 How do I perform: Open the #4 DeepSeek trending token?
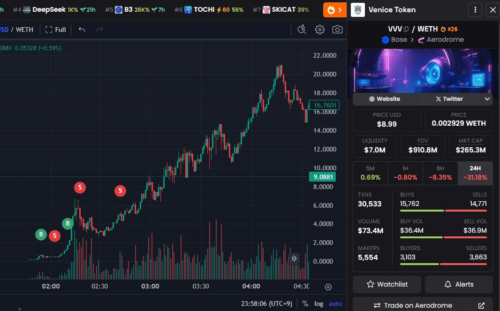54,10
